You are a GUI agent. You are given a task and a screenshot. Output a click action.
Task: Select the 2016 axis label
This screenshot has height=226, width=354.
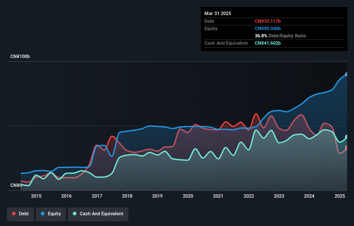(x=66, y=196)
